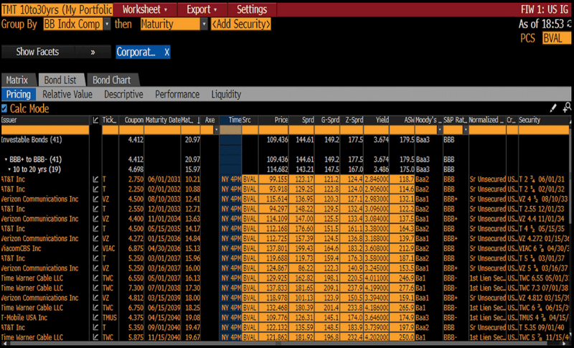Click T-Mobile USA Inc issuer name
This screenshot has height=348, width=574.
pos(24,318)
